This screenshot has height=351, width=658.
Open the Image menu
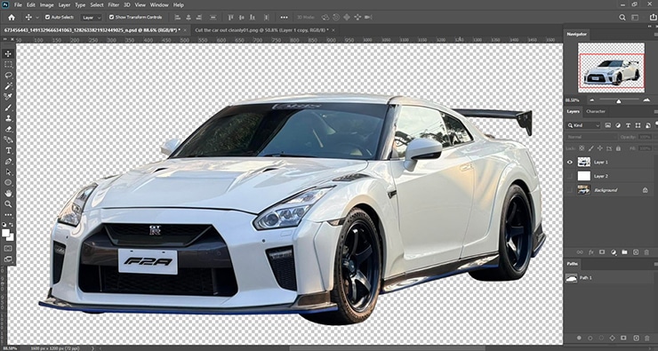46,5
